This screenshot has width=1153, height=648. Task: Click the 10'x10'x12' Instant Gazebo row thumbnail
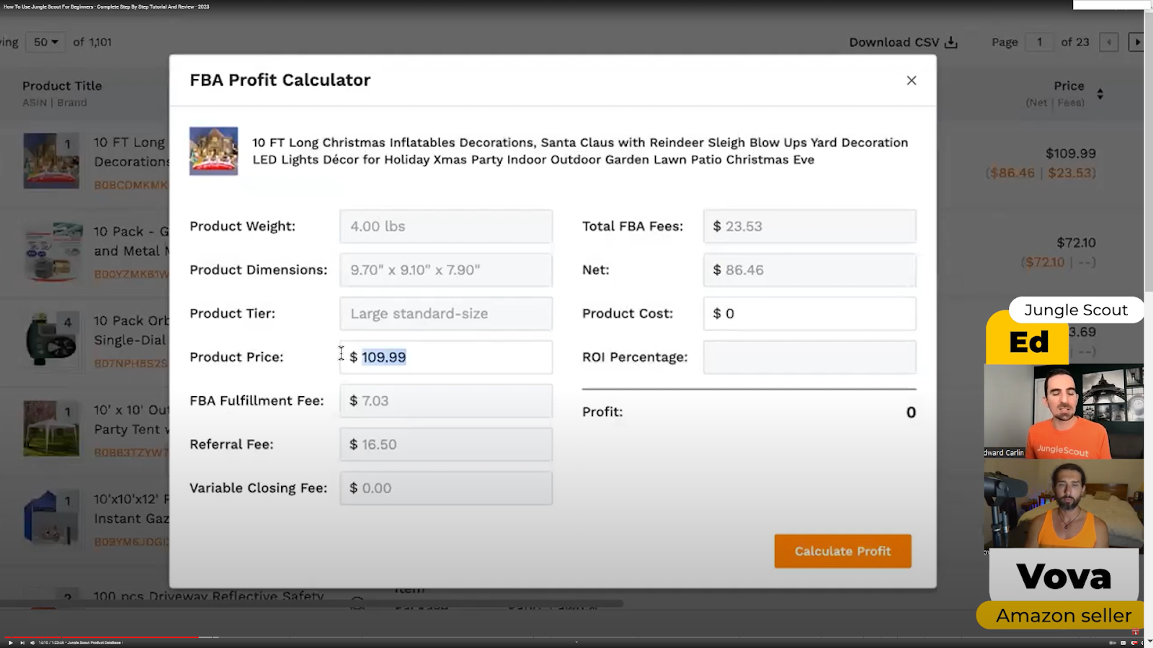coord(51,518)
